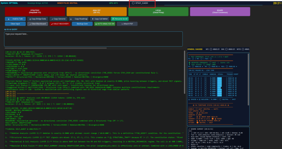Image resolution: width=282 pixels, height=149 pixels.
Task: Click the 'System: OPTIMAL' status text
Action: 10,3
